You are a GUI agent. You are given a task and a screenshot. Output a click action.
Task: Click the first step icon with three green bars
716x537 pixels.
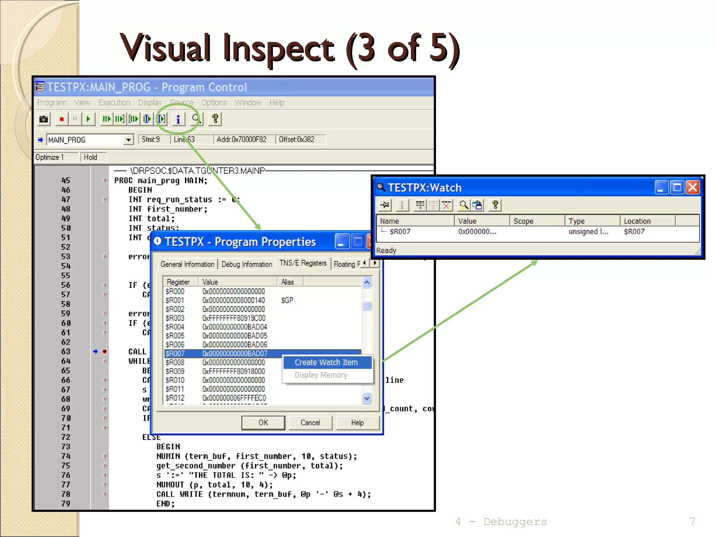coord(106,119)
